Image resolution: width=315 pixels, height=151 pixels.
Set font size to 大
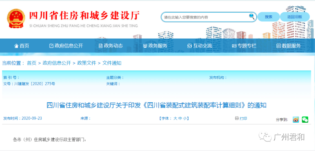(175, 118)
